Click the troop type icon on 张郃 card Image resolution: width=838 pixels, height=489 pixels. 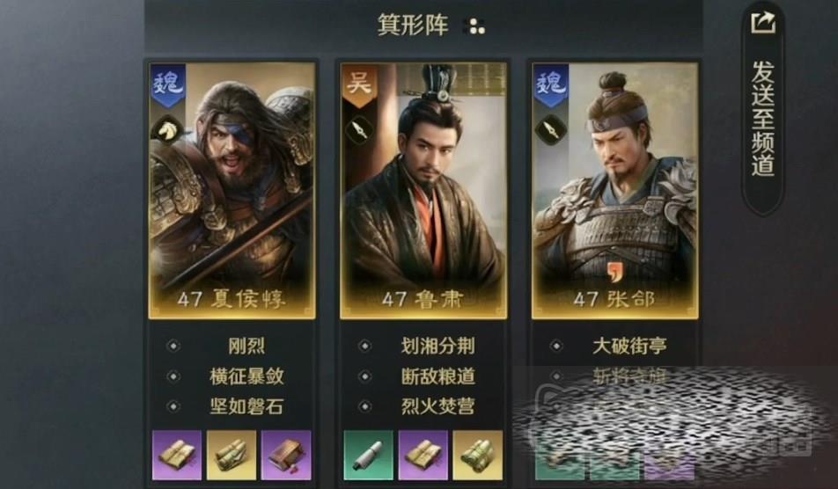point(550,129)
